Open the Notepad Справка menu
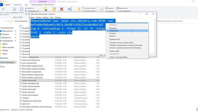 coord(58,18)
